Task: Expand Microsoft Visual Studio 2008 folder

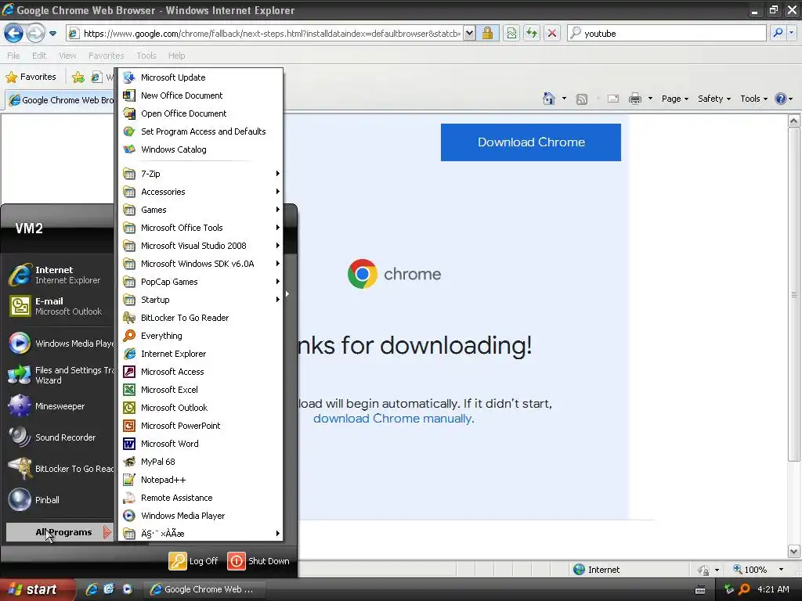Action: [x=200, y=246]
